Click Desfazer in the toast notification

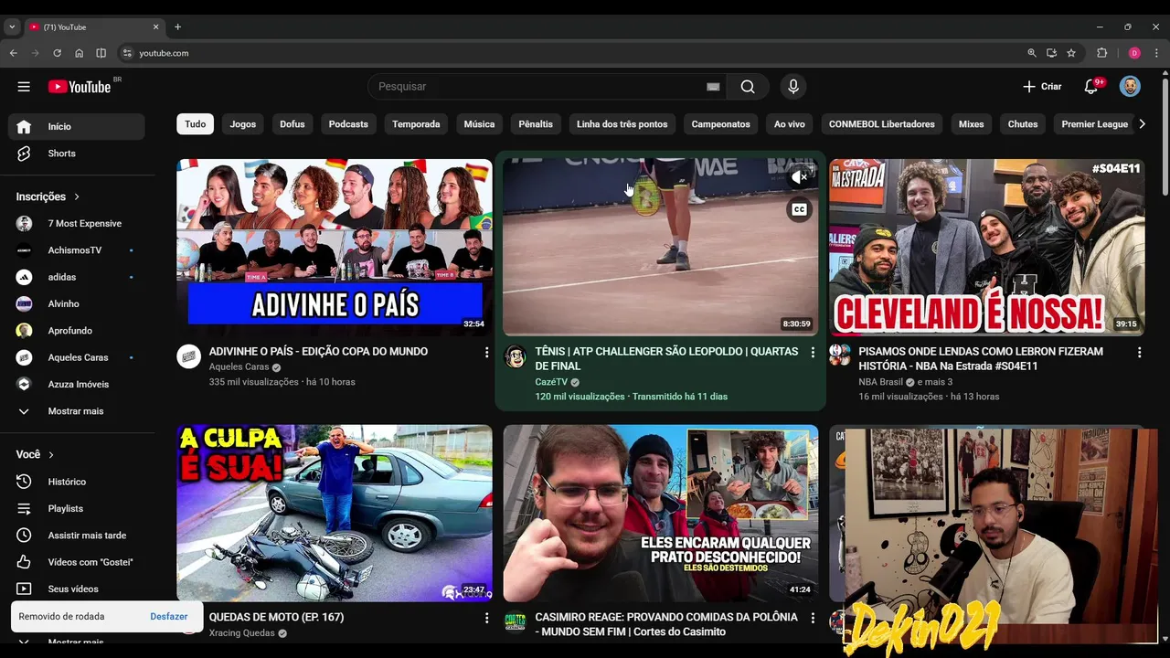click(x=169, y=617)
